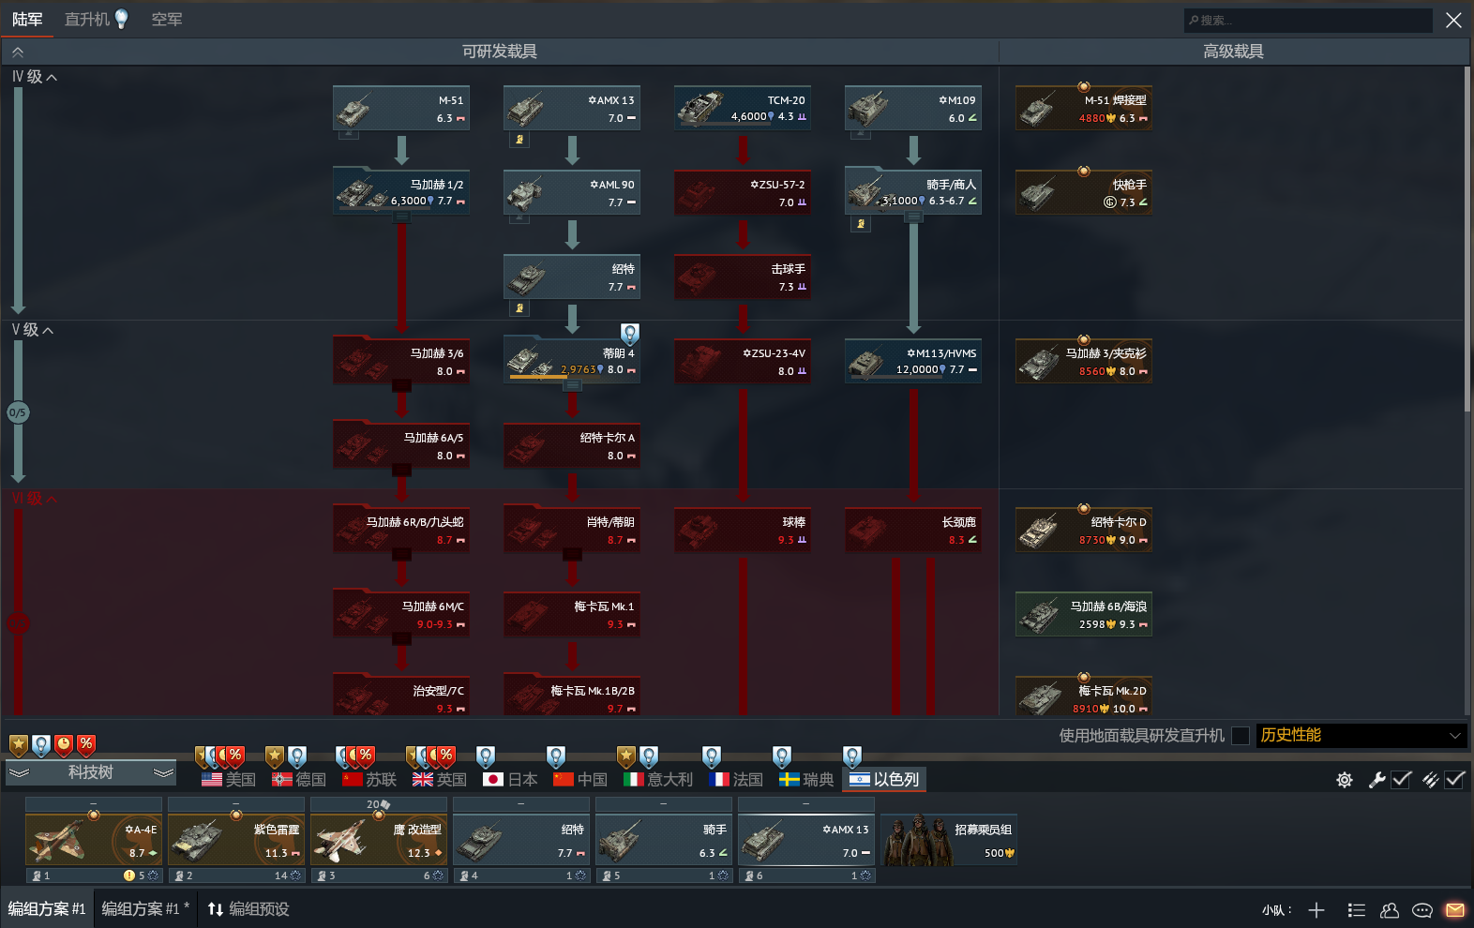Select the AML 90 vehicle icon
Screen dimensions: 1474x928
525,193
